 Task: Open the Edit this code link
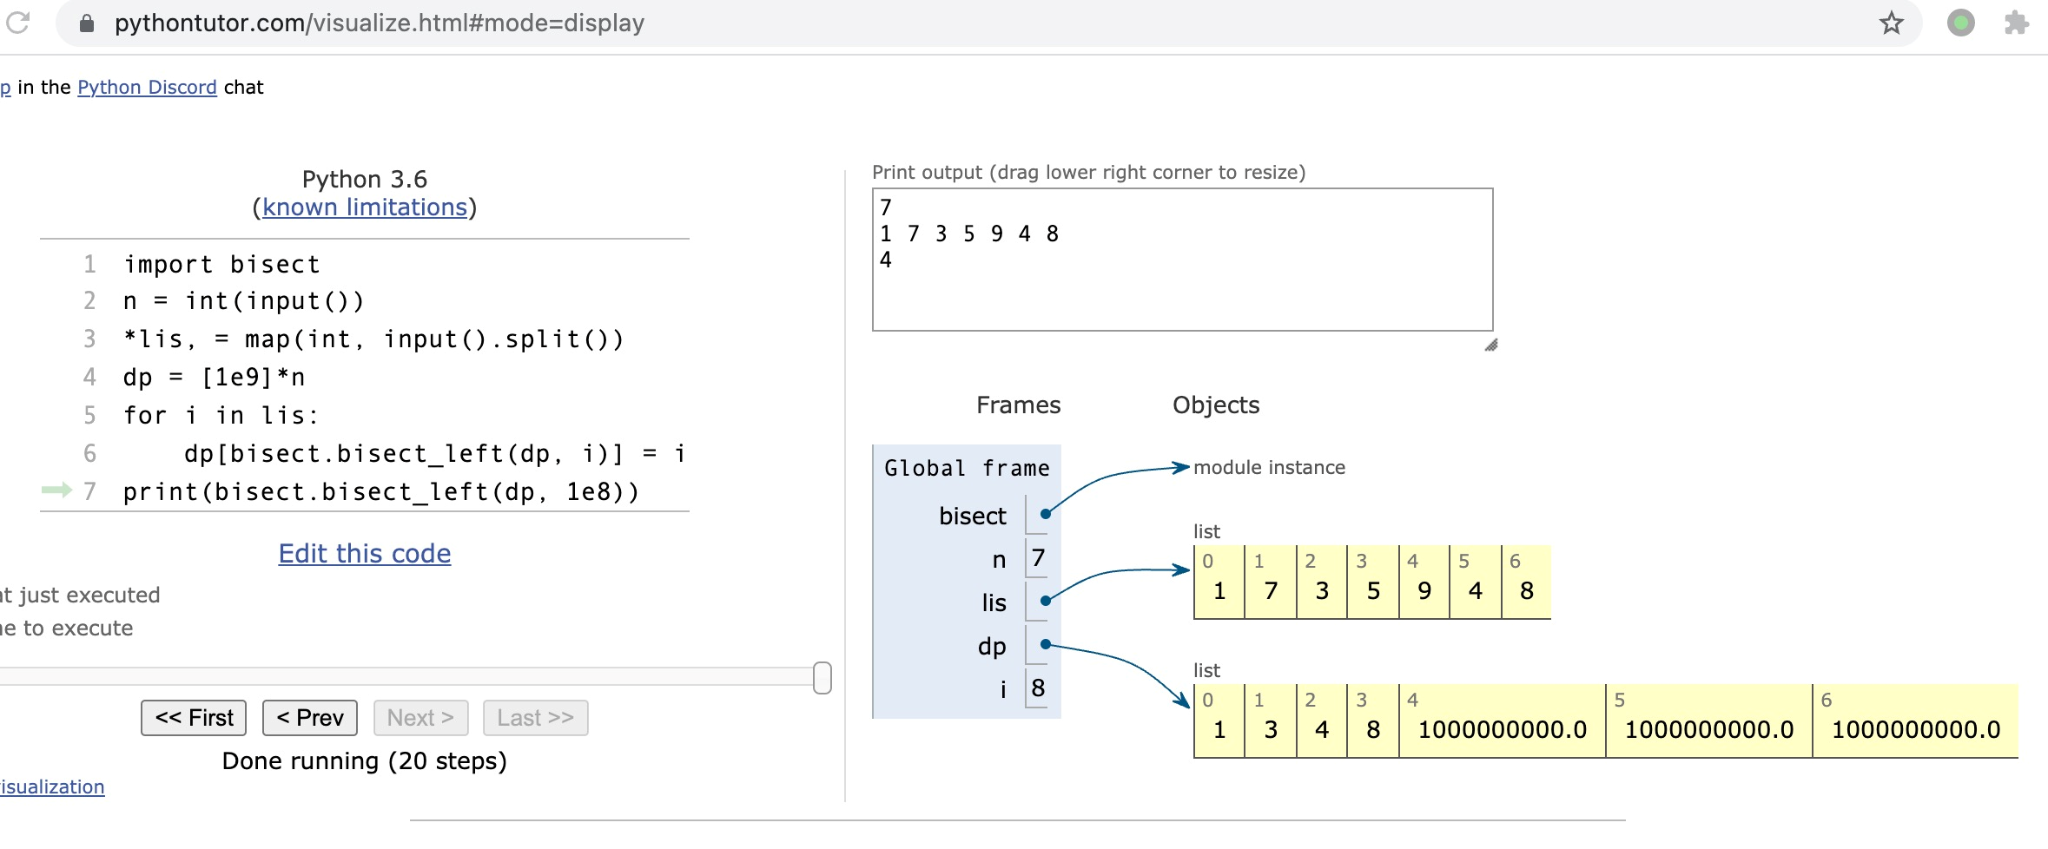(x=365, y=554)
